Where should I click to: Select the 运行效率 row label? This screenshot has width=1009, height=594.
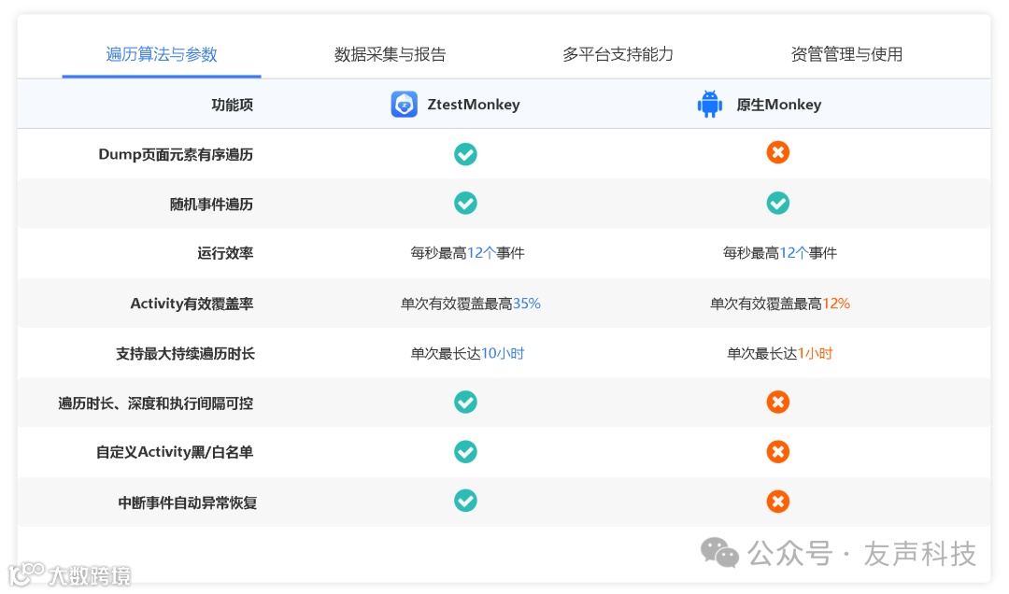pyautogui.click(x=225, y=253)
